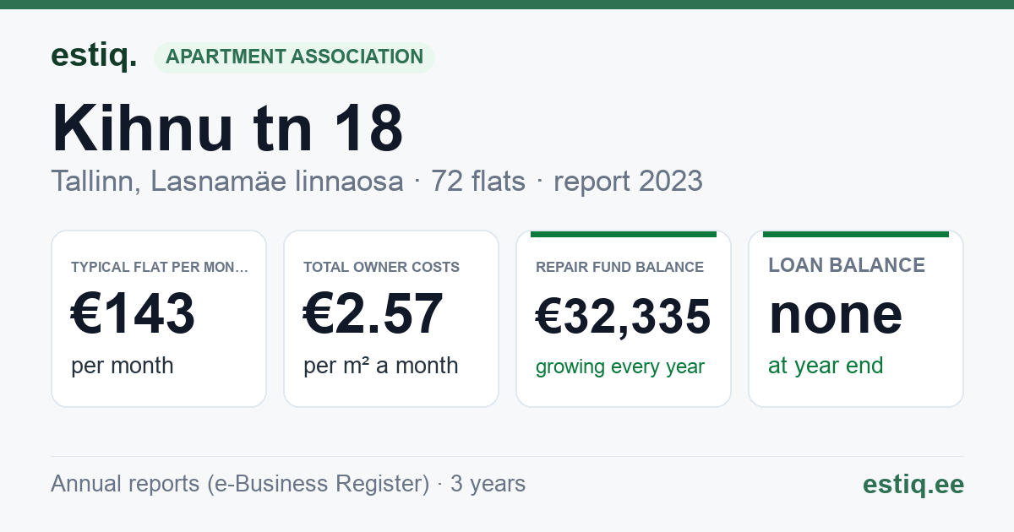Click the TYPICAL FLAT PER MON… label
1014x532 pixels.
[x=160, y=267]
